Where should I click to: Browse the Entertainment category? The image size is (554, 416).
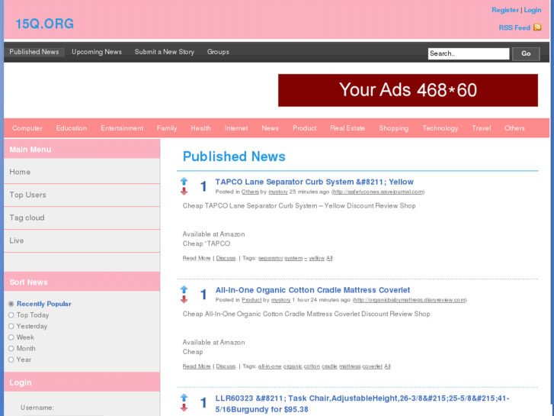pos(122,128)
